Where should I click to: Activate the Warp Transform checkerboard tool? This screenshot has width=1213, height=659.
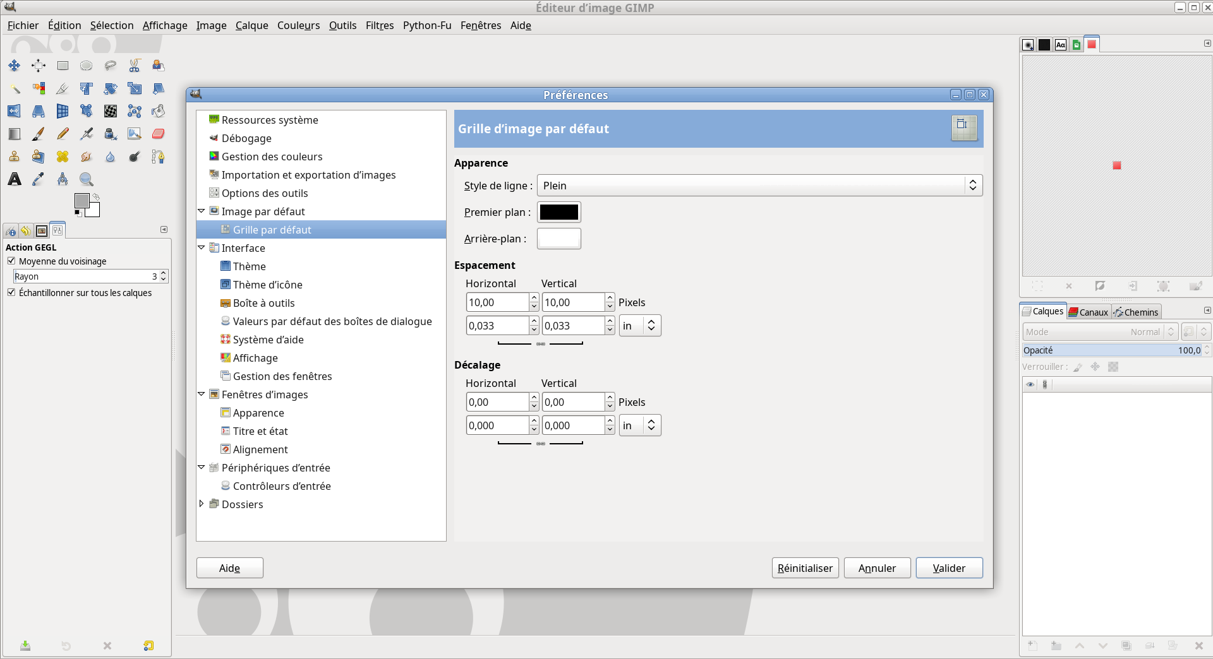111,111
